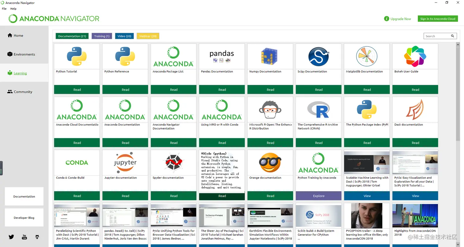Click the Python Reference logo

[125, 56]
